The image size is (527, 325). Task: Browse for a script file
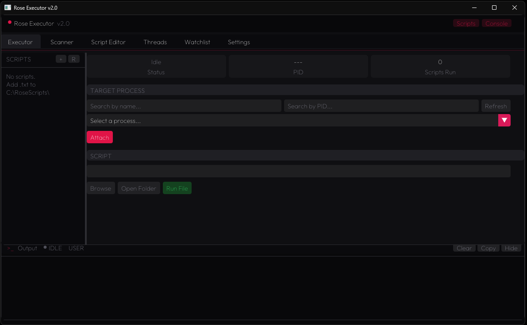[x=101, y=188]
